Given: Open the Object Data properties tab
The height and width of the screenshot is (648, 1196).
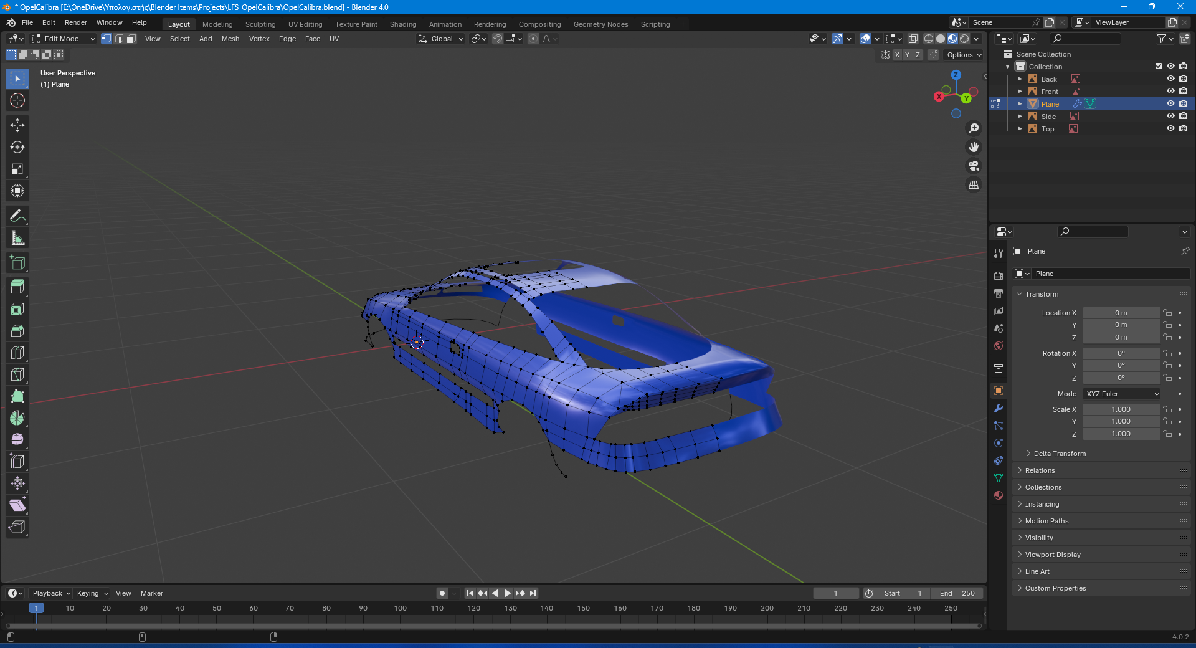Looking at the screenshot, I should pyautogui.click(x=999, y=478).
